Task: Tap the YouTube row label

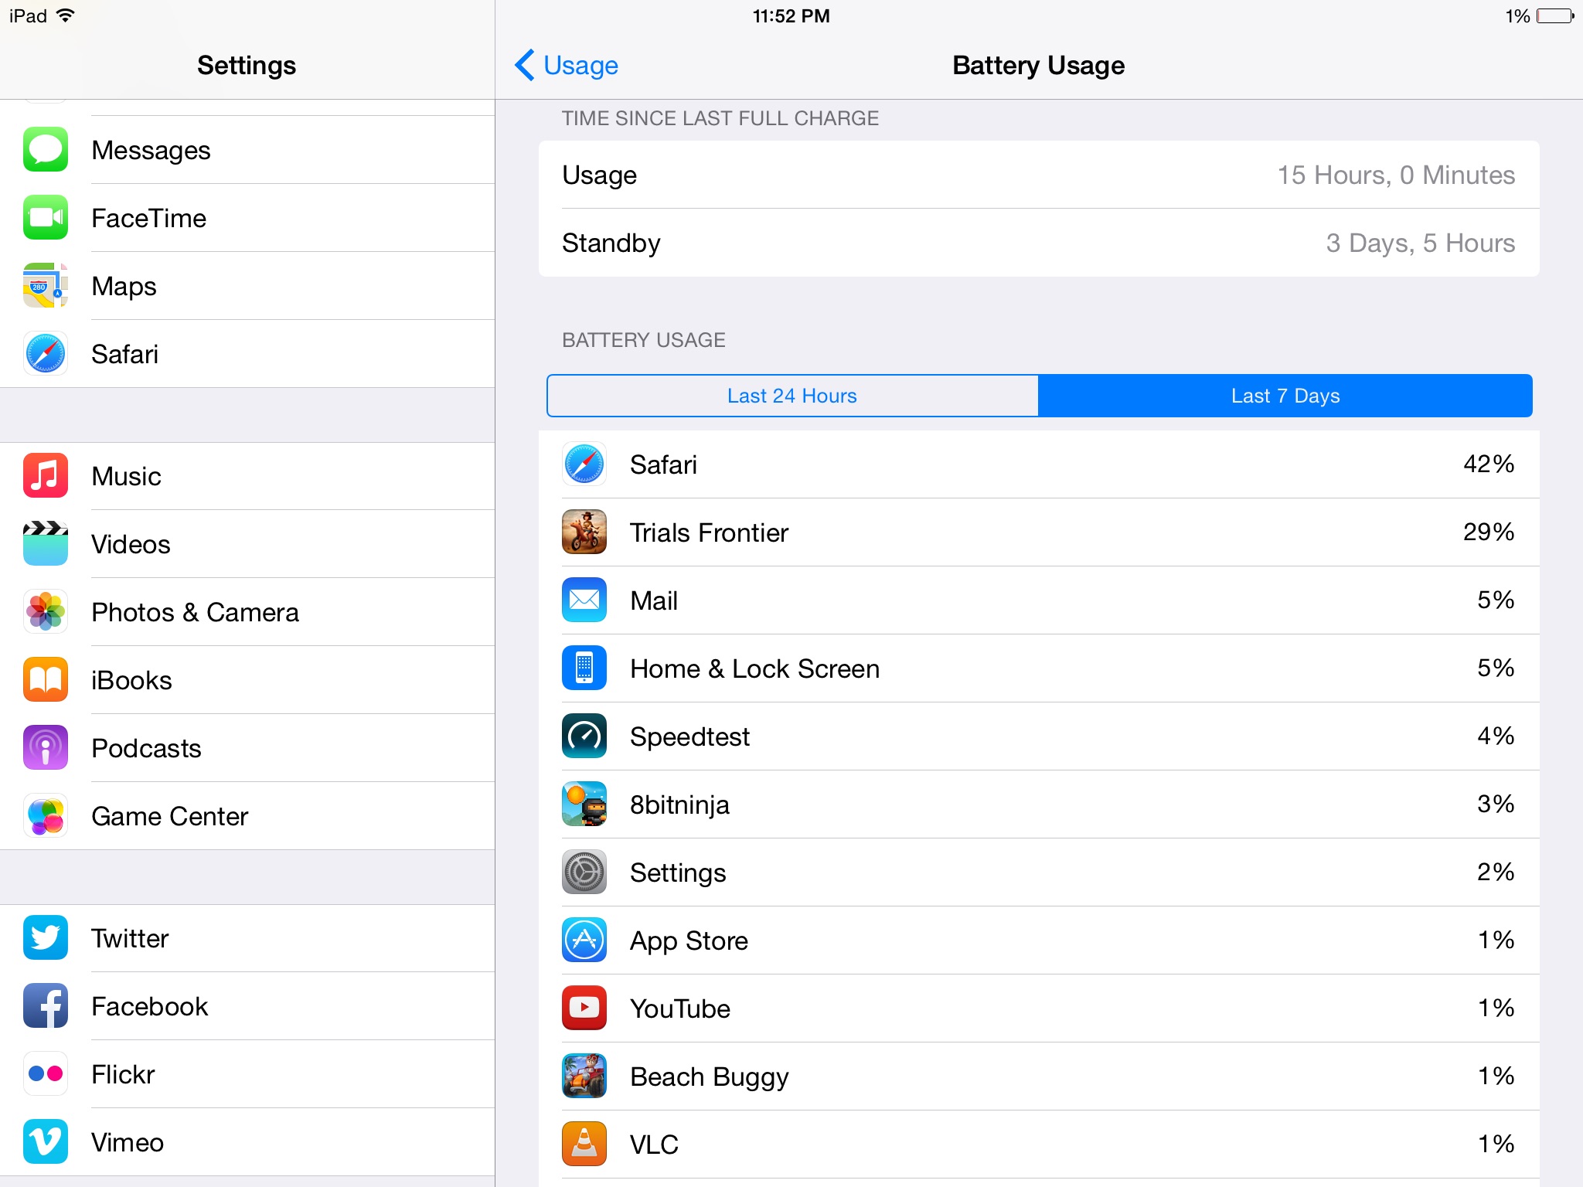Action: coord(680,1008)
